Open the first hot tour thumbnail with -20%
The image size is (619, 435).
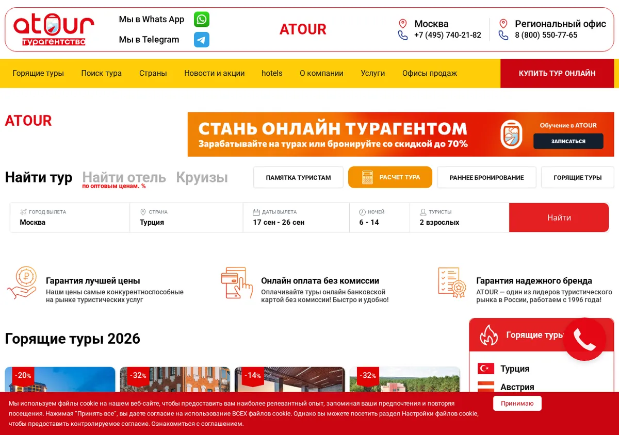point(60,380)
